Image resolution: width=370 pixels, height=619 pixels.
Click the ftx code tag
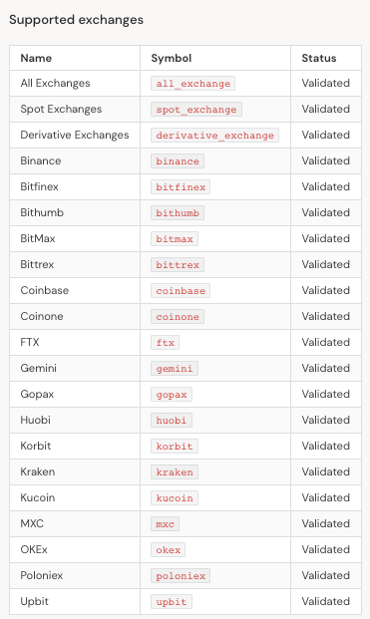(x=166, y=342)
